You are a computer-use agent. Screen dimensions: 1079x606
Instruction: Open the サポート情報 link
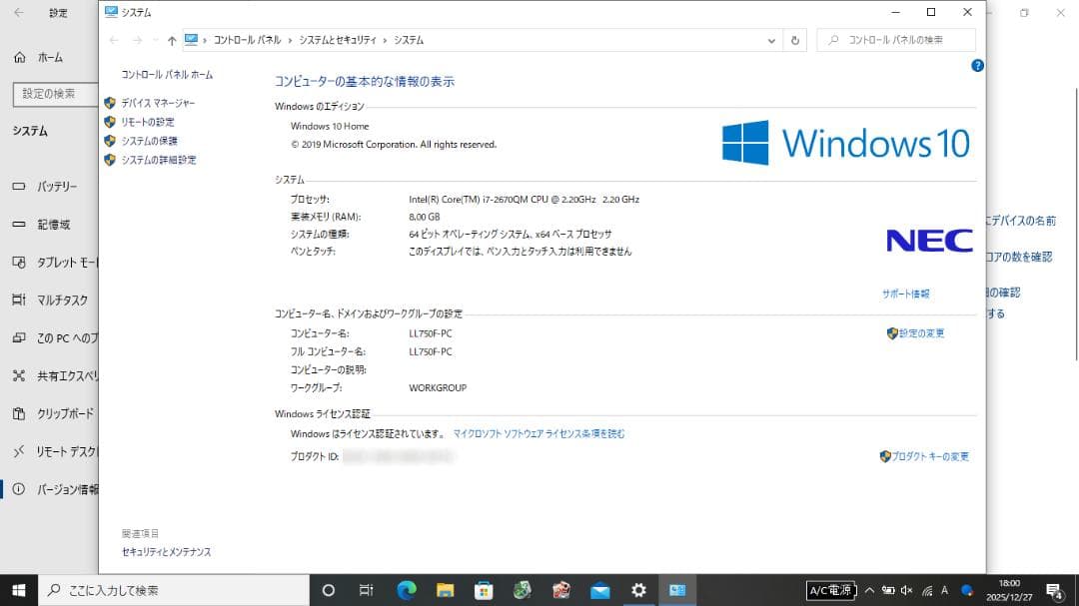[x=905, y=294]
